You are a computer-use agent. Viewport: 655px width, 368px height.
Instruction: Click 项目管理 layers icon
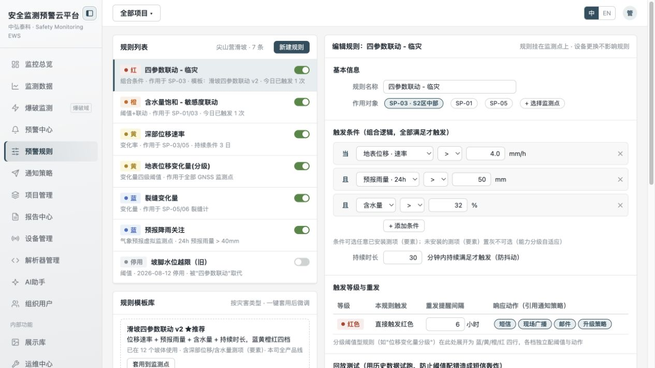pos(16,195)
